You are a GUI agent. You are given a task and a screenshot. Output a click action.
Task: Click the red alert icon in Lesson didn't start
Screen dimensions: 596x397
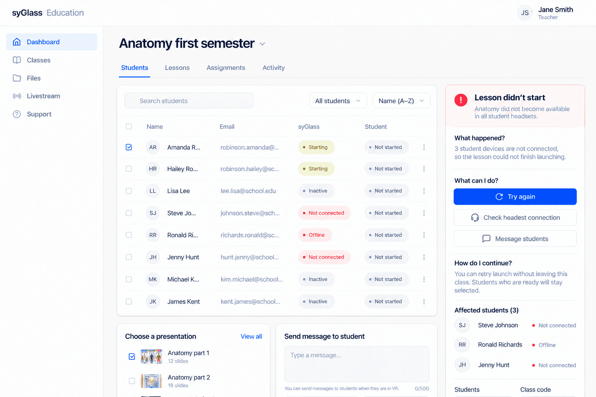tap(461, 100)
